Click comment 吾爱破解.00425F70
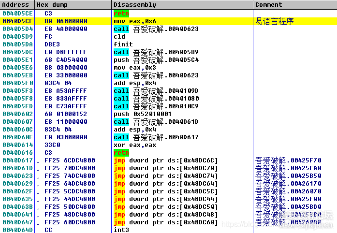This screenshot has height=233, width=337. click(289, 160)
